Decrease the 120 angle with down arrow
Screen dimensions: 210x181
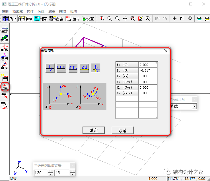[x=50, y=174]
